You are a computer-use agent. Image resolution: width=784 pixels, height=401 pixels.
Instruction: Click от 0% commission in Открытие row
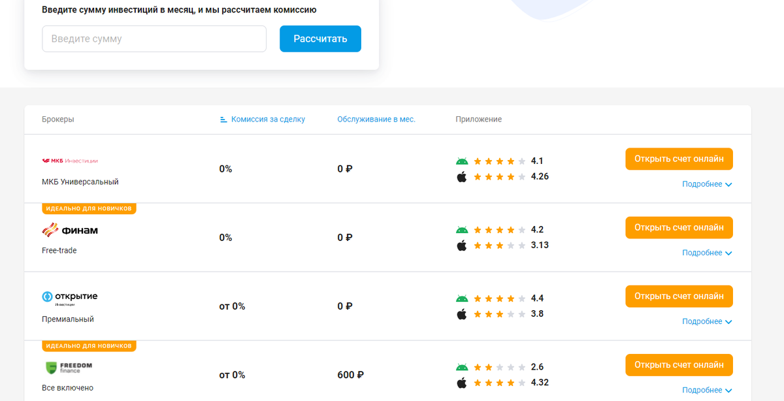pyautogui.click(x=233, y=306)
